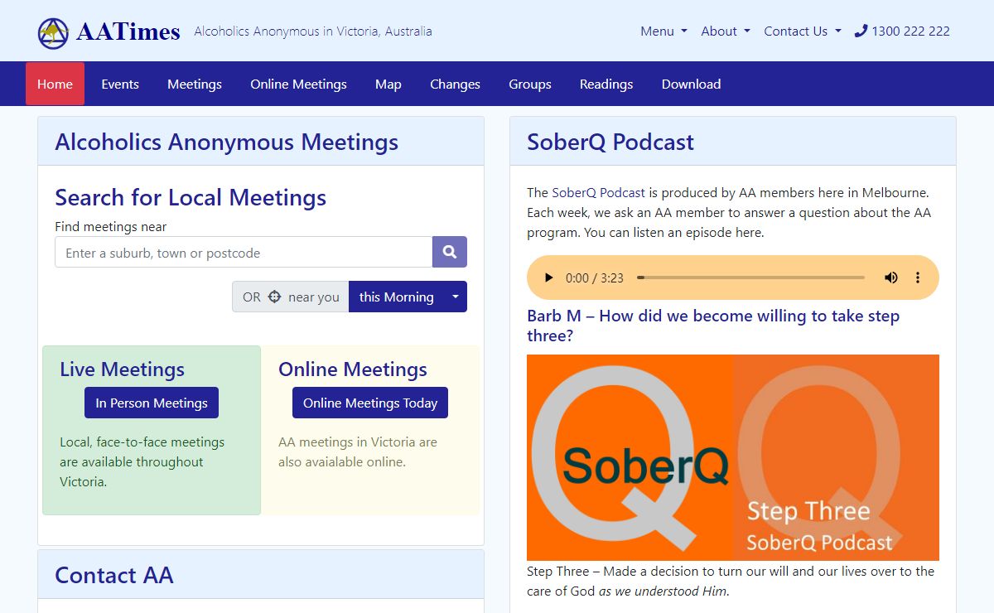
Task: Follow the SoberQ Podcast link in the paragraph
Action: [599, 192]
